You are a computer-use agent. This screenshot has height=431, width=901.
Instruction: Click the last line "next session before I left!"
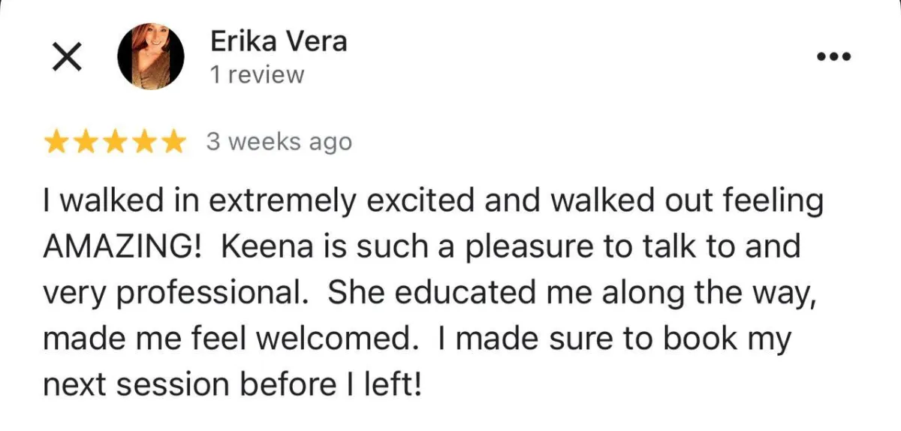[x=231, y=384]
